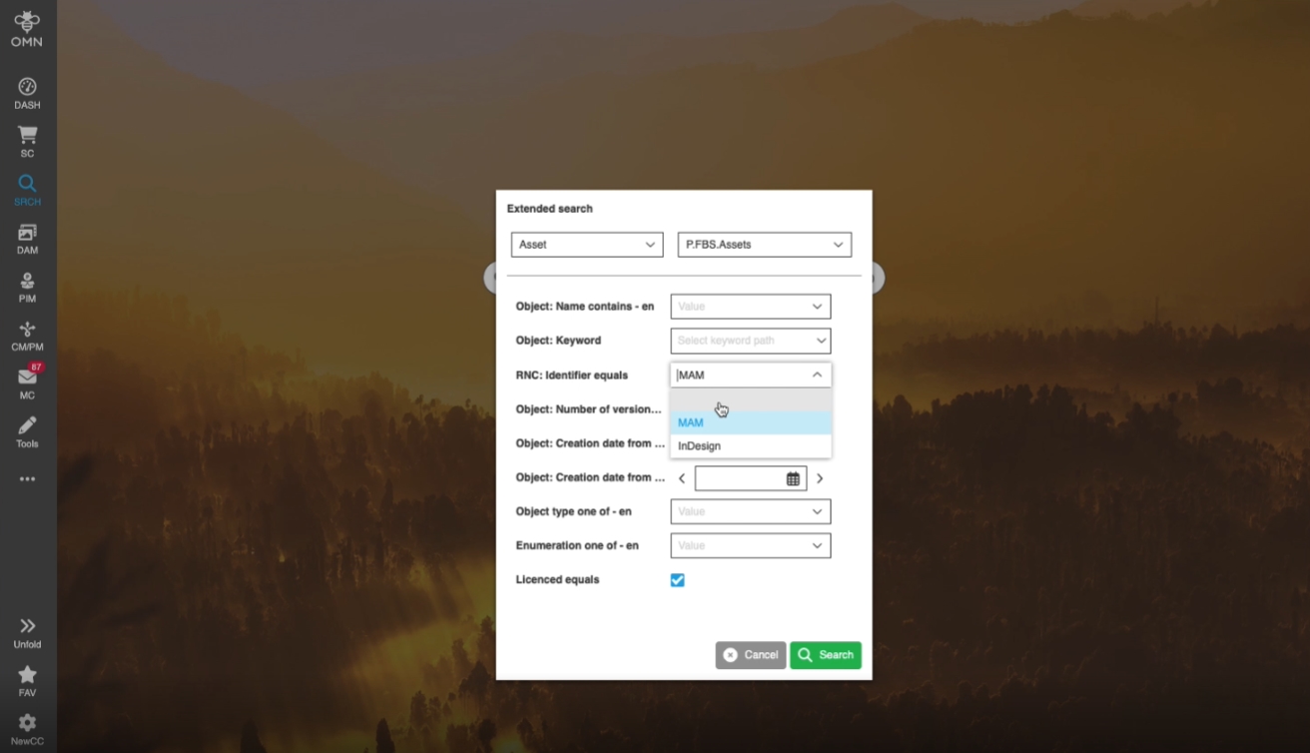Click the Object: Number of version label
This screenshot has height=753, width=1310.
coord(589,409)
